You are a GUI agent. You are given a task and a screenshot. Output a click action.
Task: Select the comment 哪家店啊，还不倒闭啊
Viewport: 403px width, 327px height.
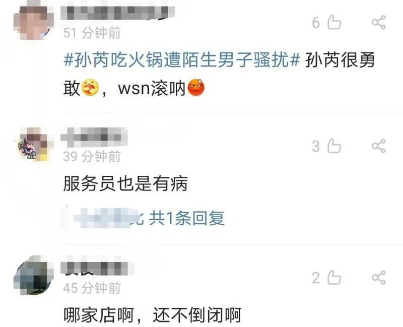point(152,315)
